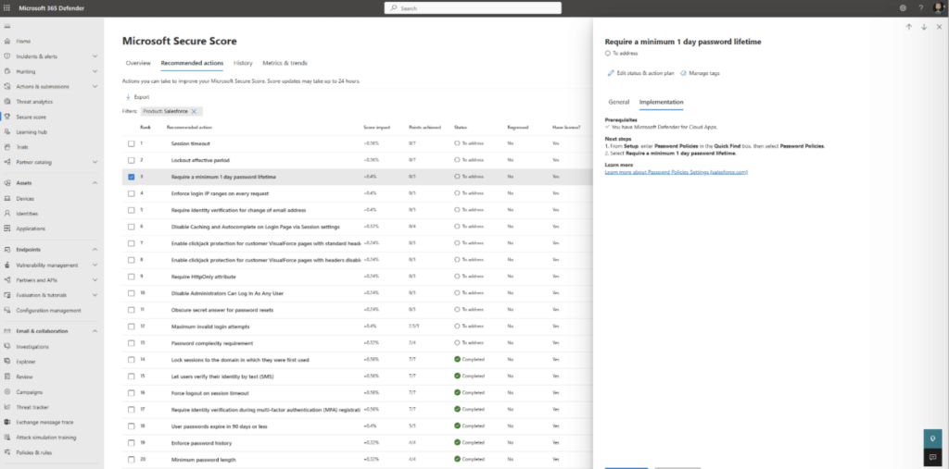Image resolution: width=949 pixels, height=469 pixels.
Task: Open Learn more about Password Policies link
Action: [x=676, y=172]
